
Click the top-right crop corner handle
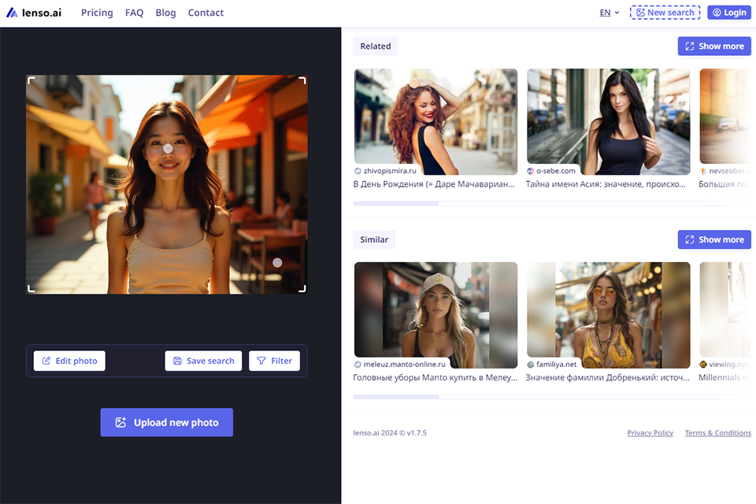tap(302, 80)
